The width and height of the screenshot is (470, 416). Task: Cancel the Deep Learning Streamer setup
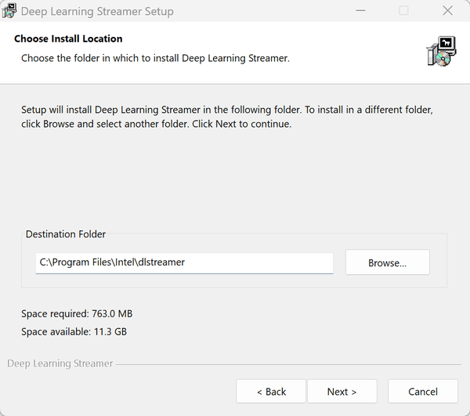(x=423, y=391)
